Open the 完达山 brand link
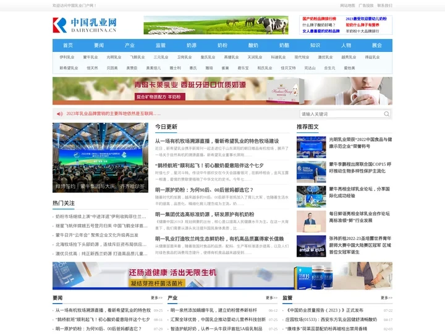Image resolution: width=445 pixels, height=334 pixels. (310, 68)
